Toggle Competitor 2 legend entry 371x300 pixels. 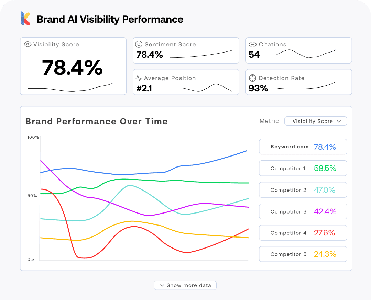point(303,190)
